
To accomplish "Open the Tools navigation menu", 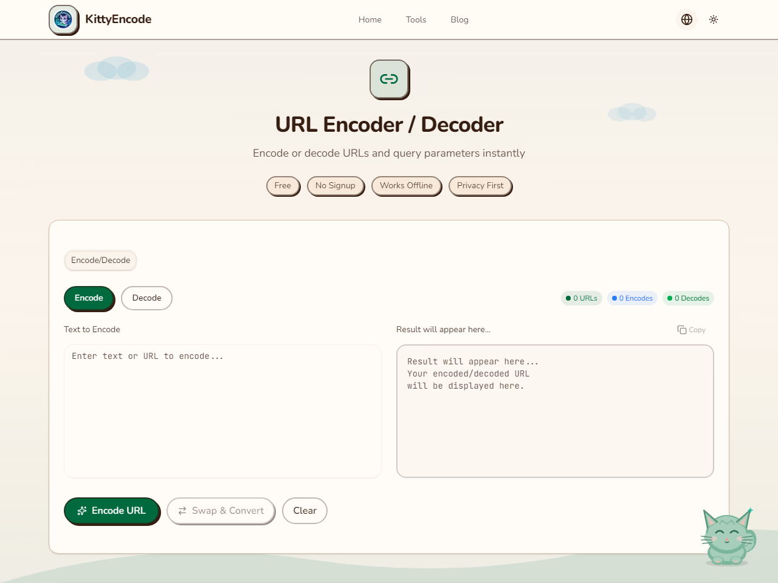I will [x=416, y=19].
